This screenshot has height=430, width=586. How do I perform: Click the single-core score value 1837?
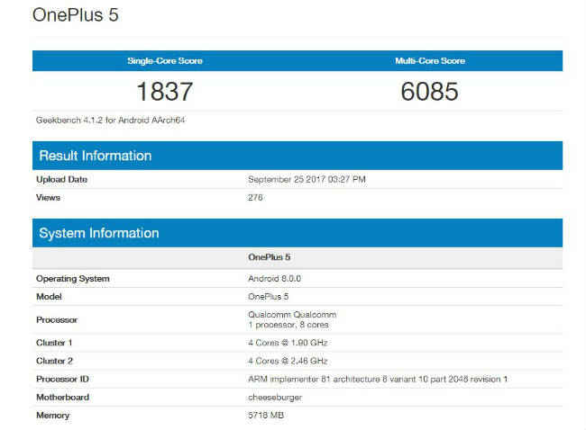165,92
